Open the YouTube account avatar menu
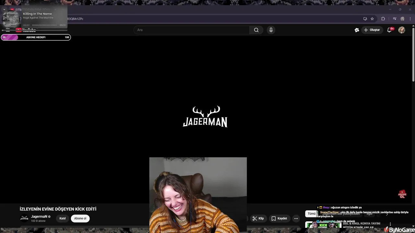Screen dimensions: 415x233 click(x=402, y=30)
